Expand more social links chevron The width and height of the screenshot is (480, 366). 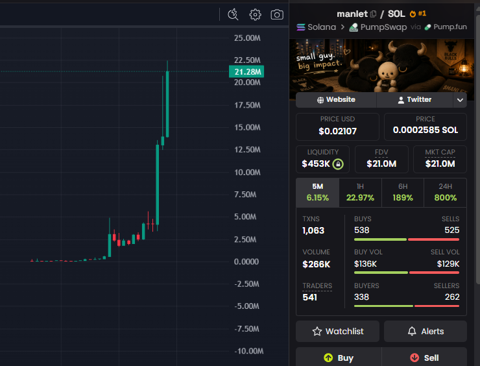[460, 100]
